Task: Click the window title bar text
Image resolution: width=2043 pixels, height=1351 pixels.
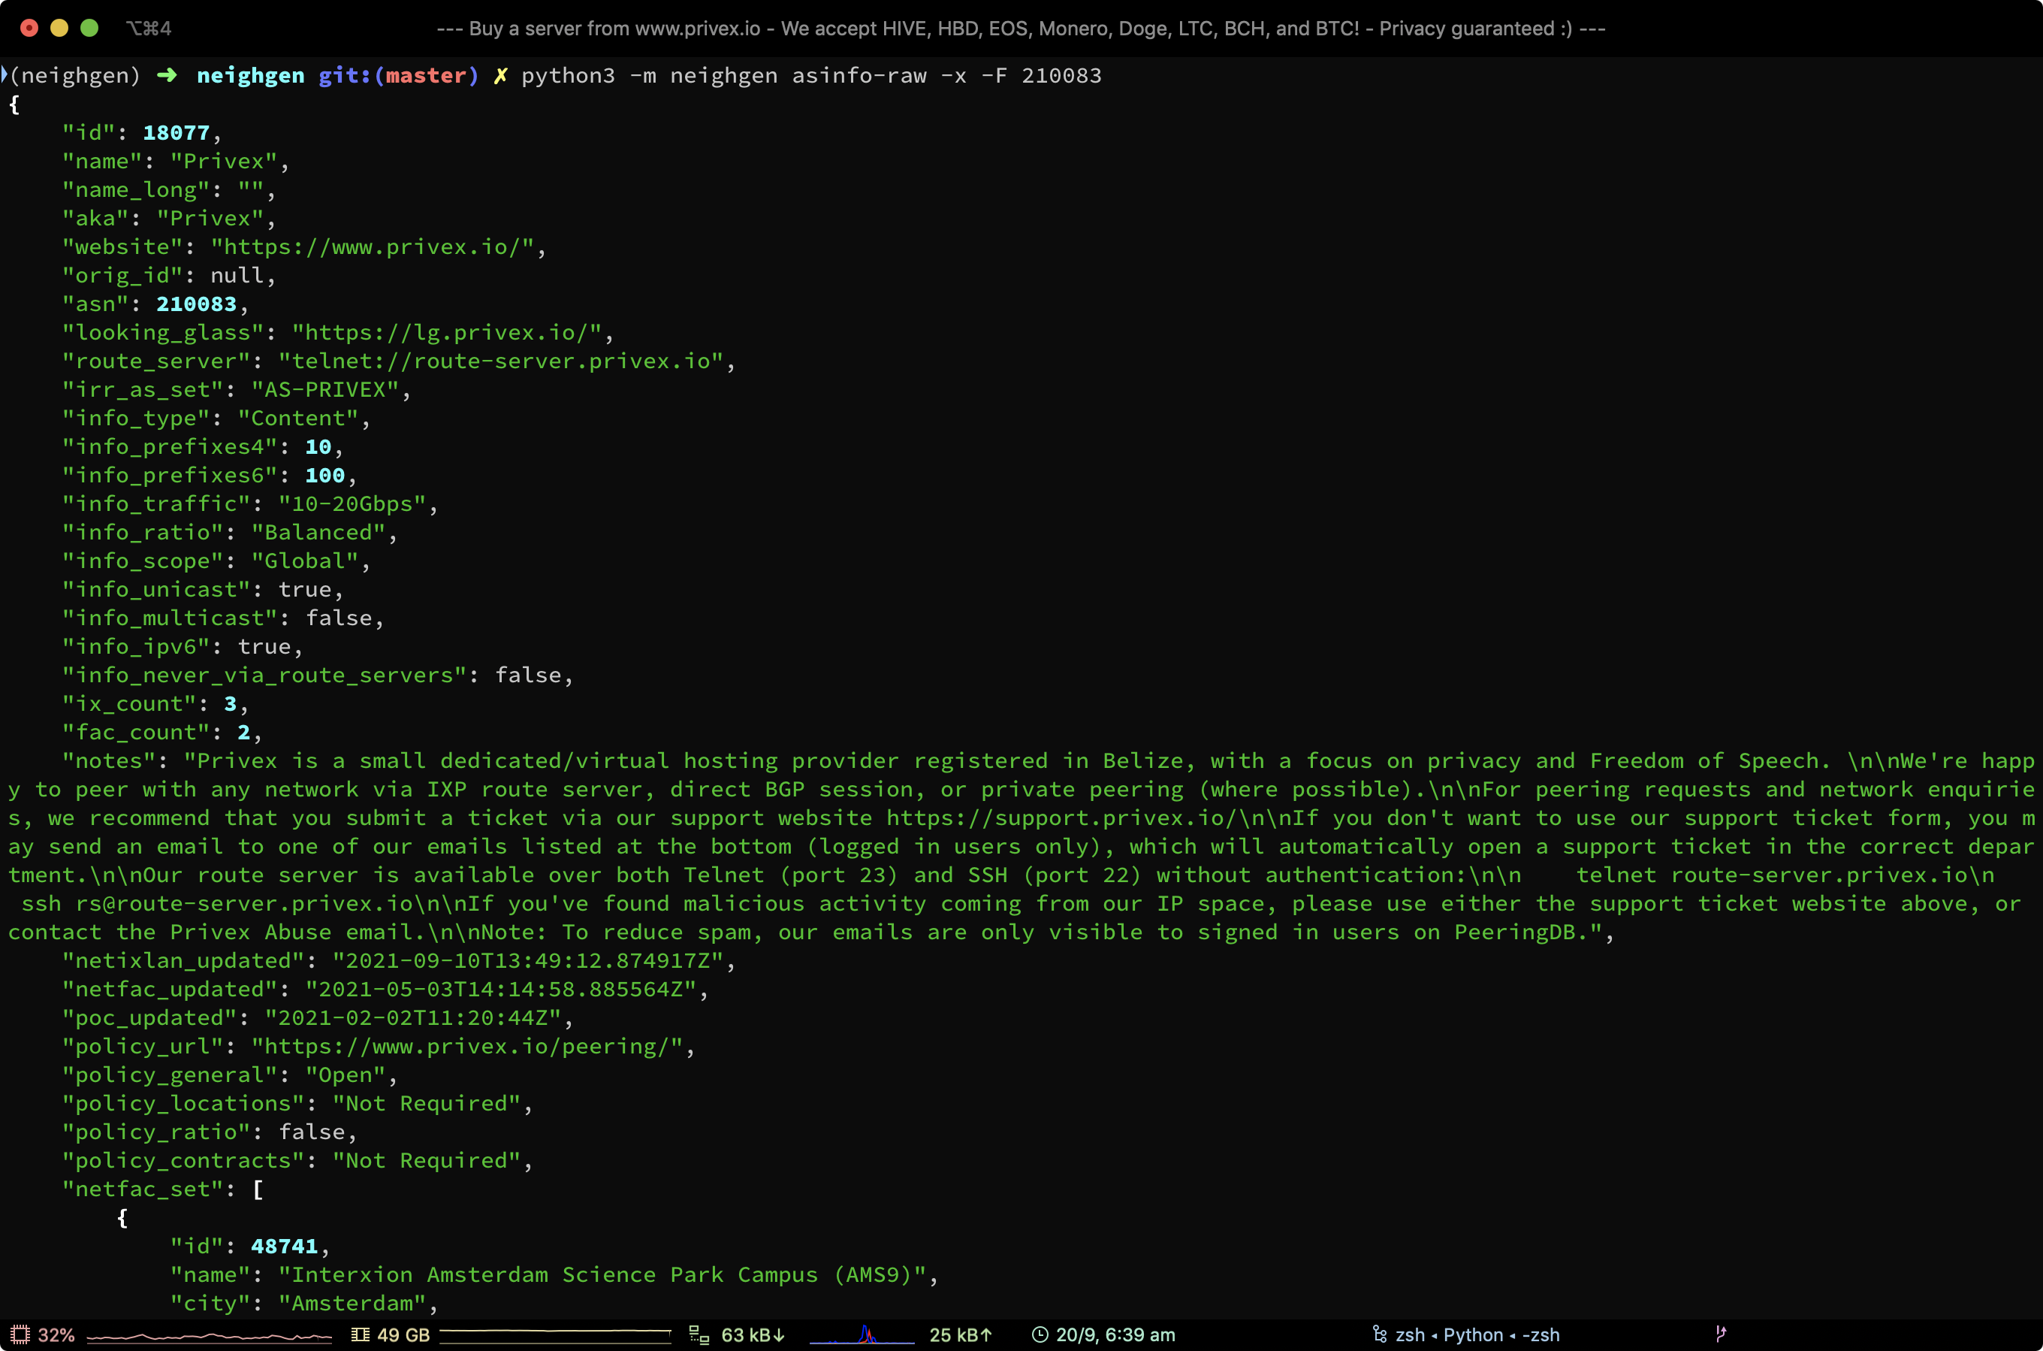Action: tap(1021, 29)
